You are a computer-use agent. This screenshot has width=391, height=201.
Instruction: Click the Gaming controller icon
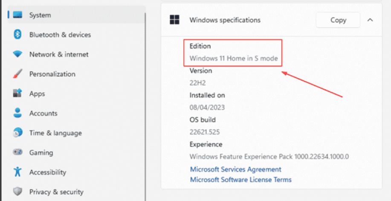coord(17,152)
